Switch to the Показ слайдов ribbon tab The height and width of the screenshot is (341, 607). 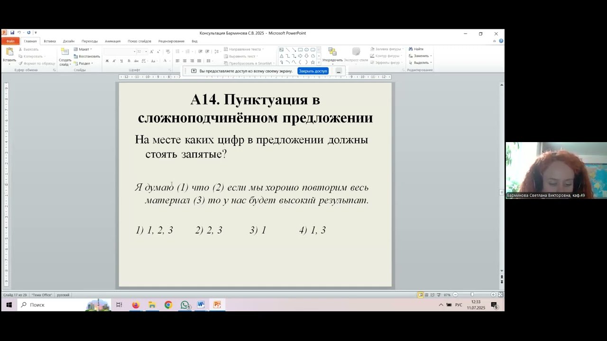pyautogui.click(x=139, y=41)
